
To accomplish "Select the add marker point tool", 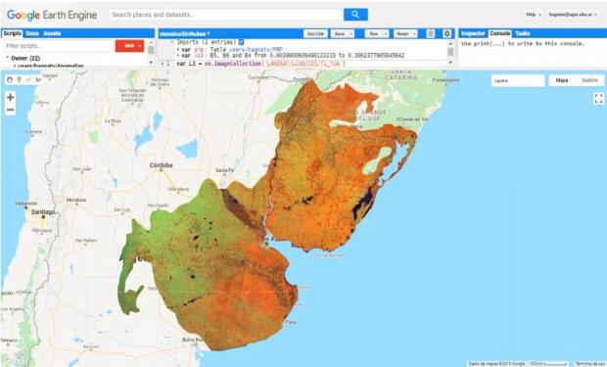I will click(19, 79).
